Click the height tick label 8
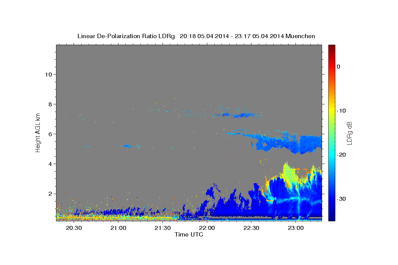Screen dimensions: 398x265 click(50, 104)
